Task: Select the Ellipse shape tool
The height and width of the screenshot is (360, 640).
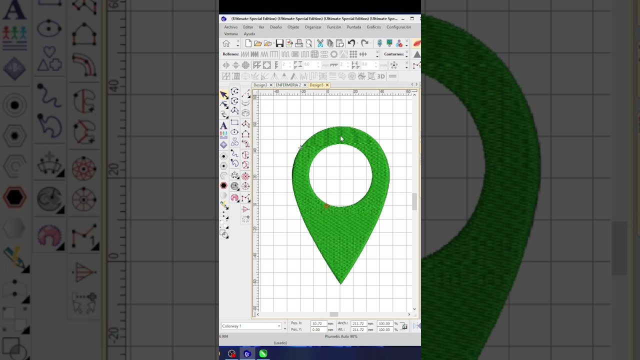Action: [234, 132]
